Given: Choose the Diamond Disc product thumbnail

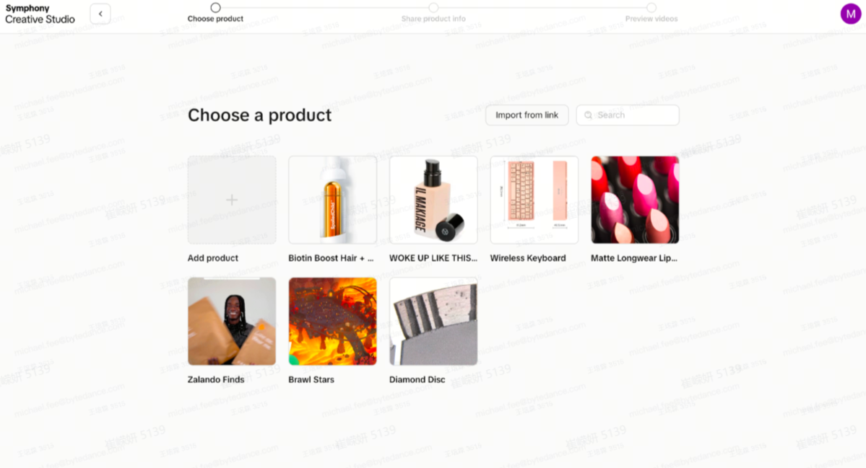Looking at the screenshot, I should click(x=433, y=322).
